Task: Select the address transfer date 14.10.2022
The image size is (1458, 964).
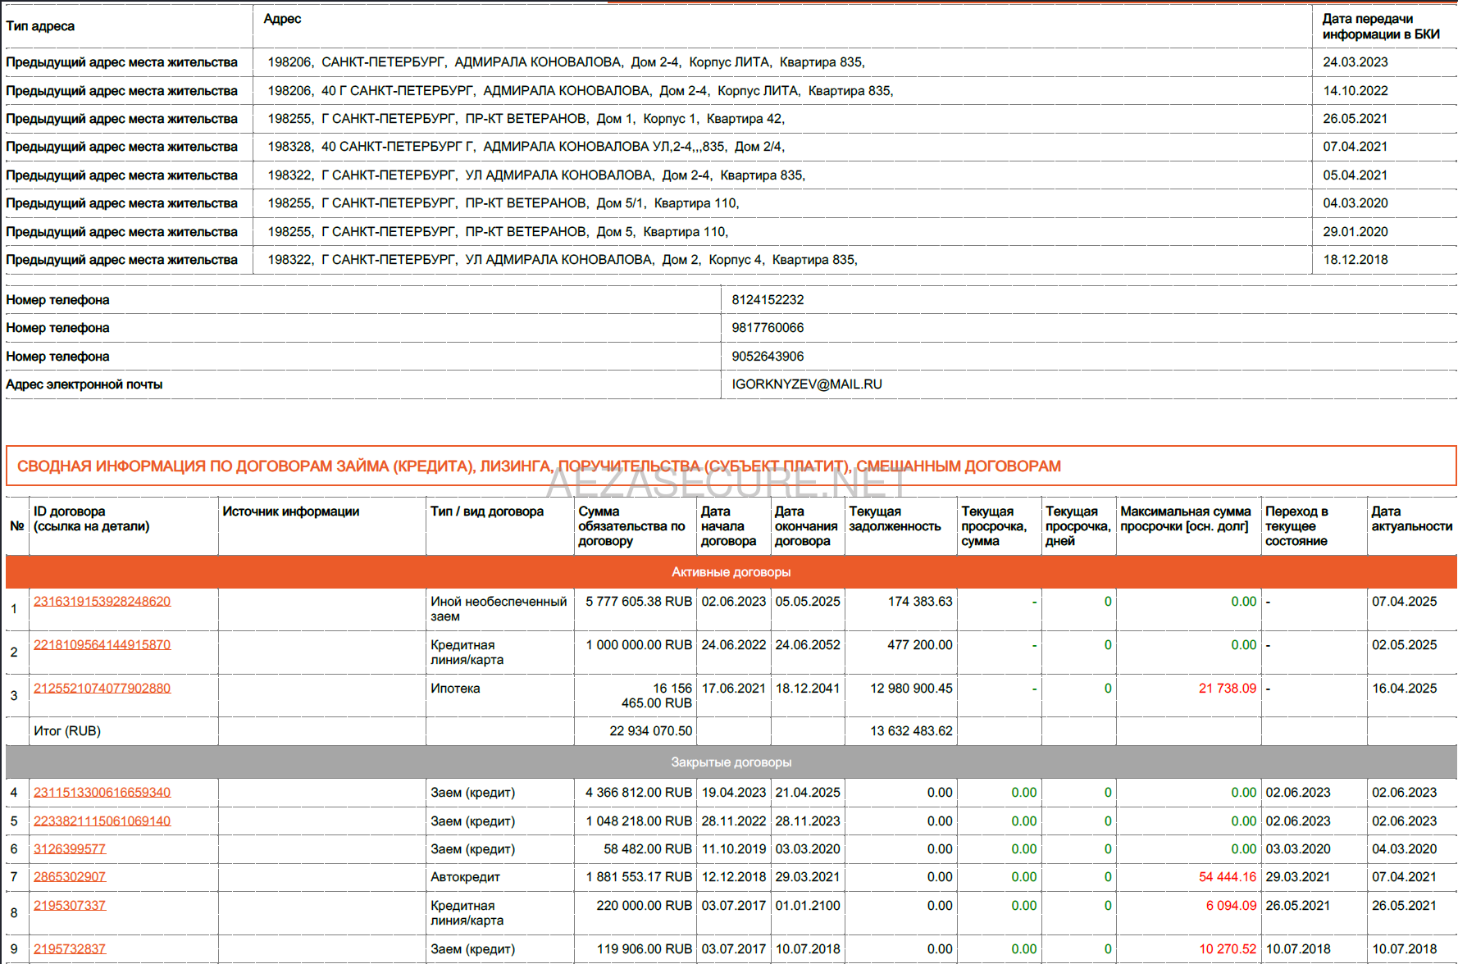Action: tap(1355, 91)
